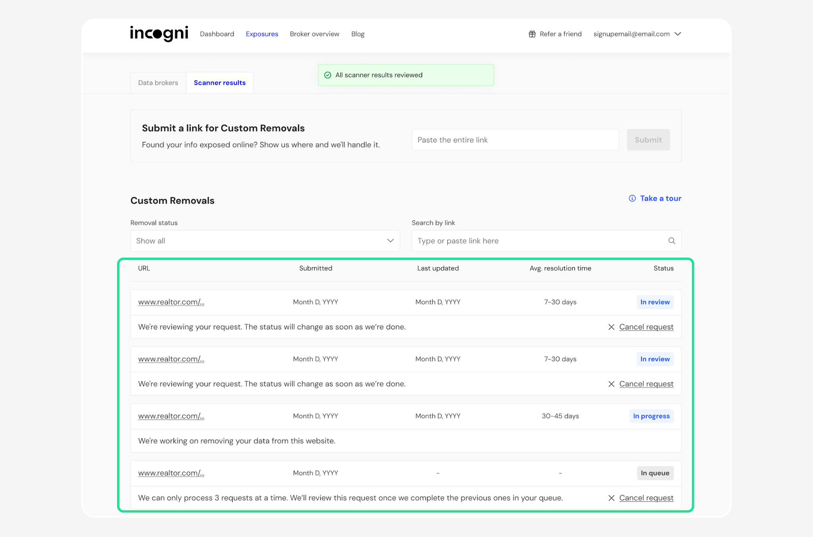
Task: Select the Scanner results tab
Action: click(x=220, y=83)
